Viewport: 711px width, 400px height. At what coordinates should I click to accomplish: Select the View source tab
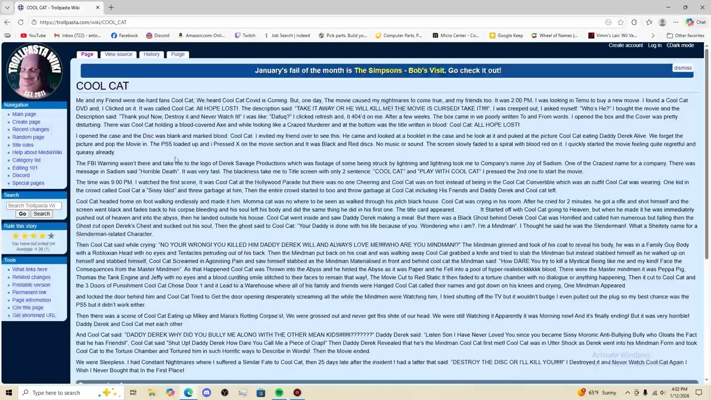pos(118,54)
